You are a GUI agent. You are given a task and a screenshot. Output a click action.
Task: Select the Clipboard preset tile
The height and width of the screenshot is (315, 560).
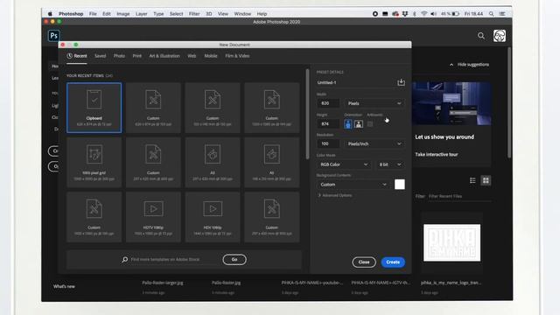pos(94,108)
